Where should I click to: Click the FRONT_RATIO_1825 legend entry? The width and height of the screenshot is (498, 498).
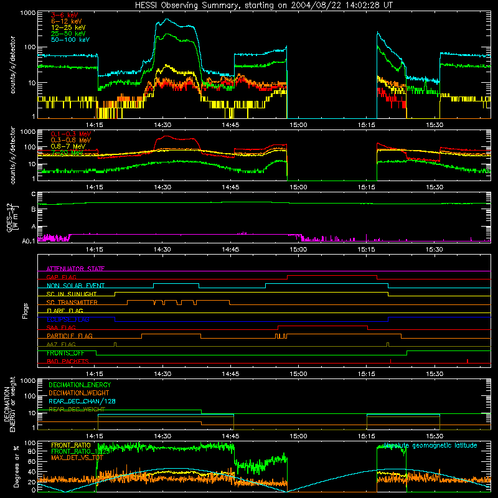(80, 451)
